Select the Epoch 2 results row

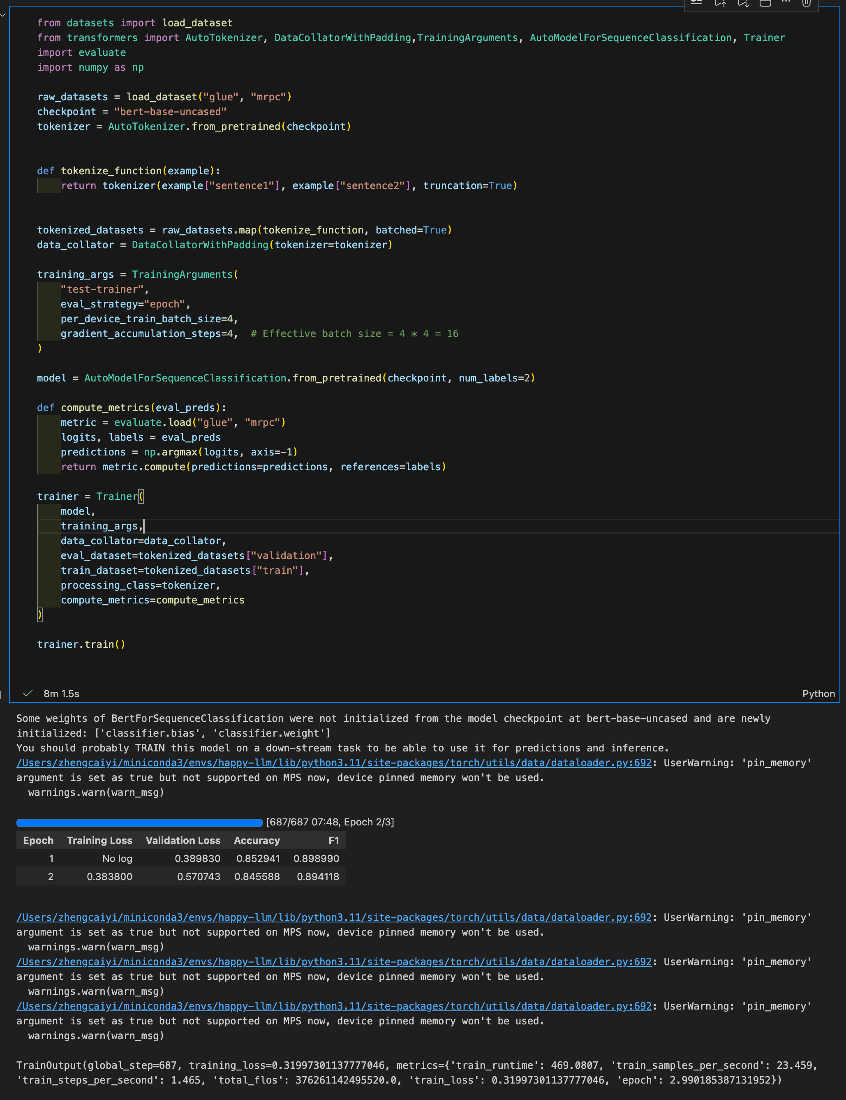[x=181, y=876]
